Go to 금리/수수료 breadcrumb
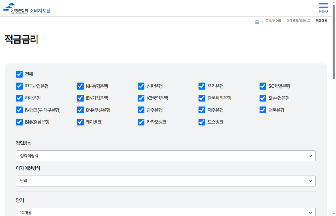Viewport: 336px width, 216px height. pos(273,21)
